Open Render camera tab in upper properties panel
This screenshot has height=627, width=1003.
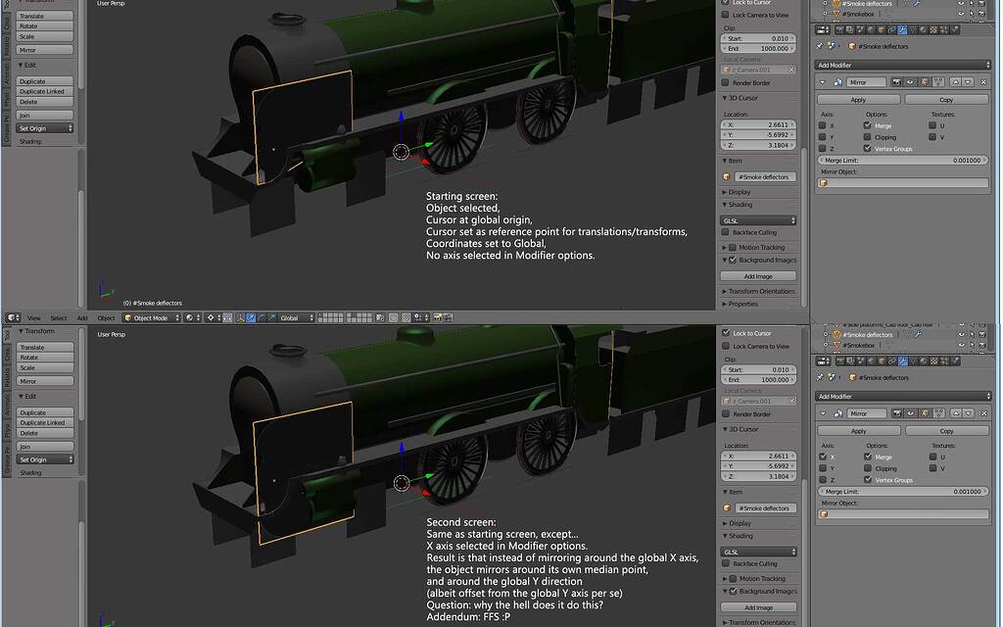[x=839, y=29]
